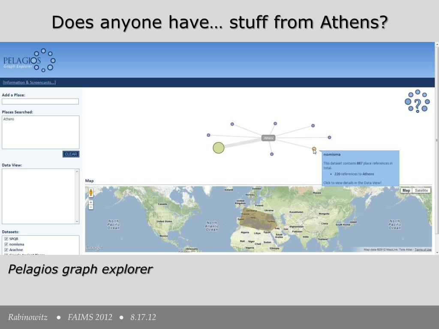Click the orange nomisma node in graph
Screen dimensions: 439x329
(314, 149)
